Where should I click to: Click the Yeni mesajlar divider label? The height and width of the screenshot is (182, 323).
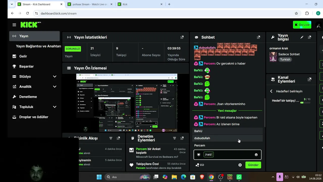(227, 111)
